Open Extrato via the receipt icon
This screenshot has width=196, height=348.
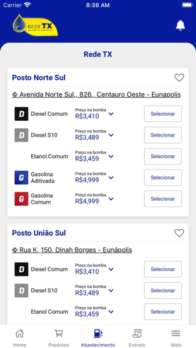(x=137, y=333)
